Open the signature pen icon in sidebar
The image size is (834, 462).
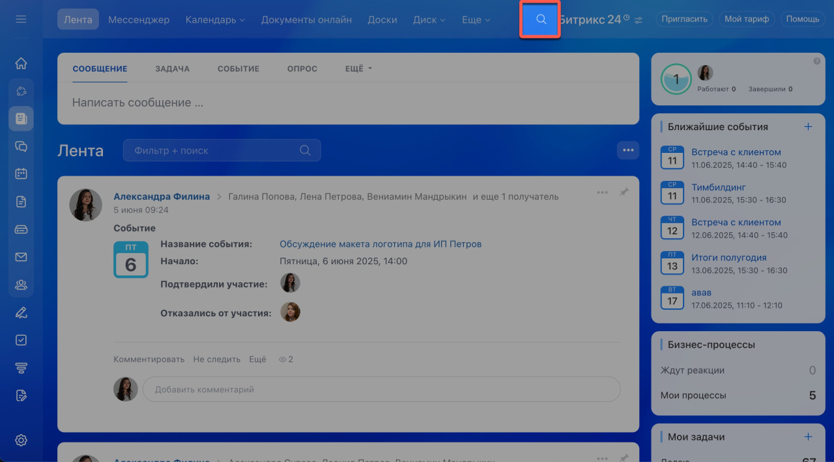21,312
